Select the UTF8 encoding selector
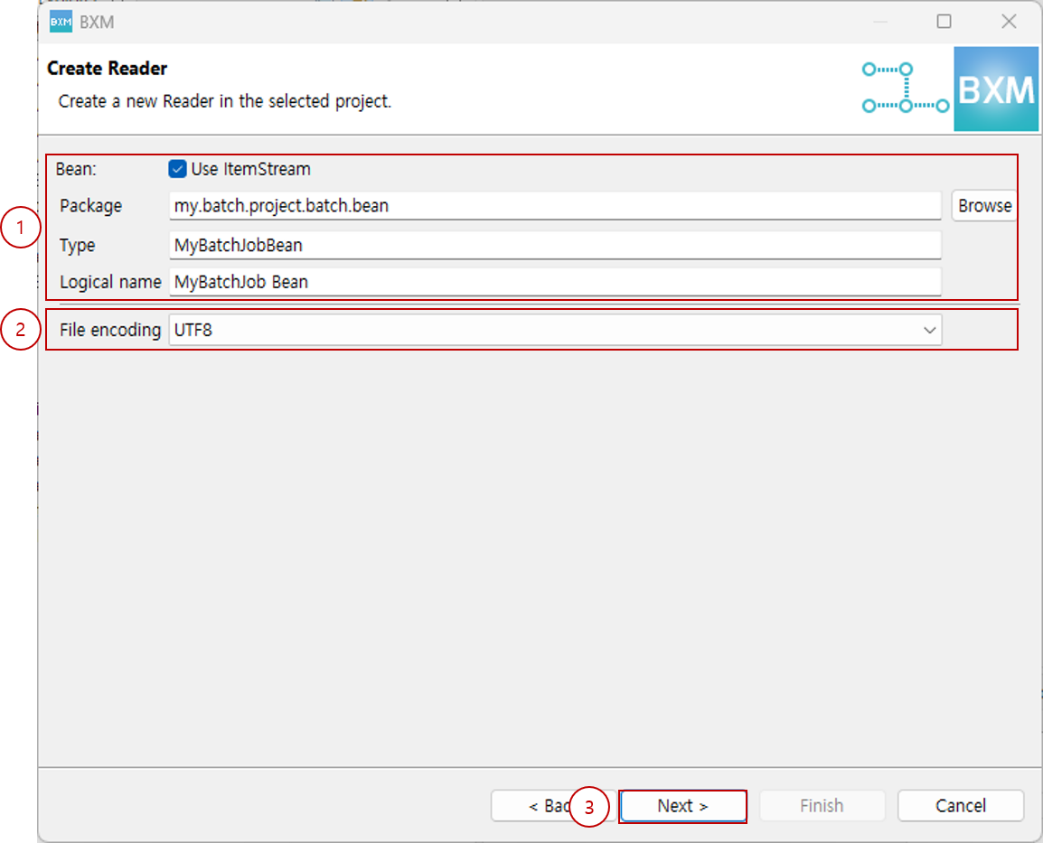1043x843 pixels. 555,330
